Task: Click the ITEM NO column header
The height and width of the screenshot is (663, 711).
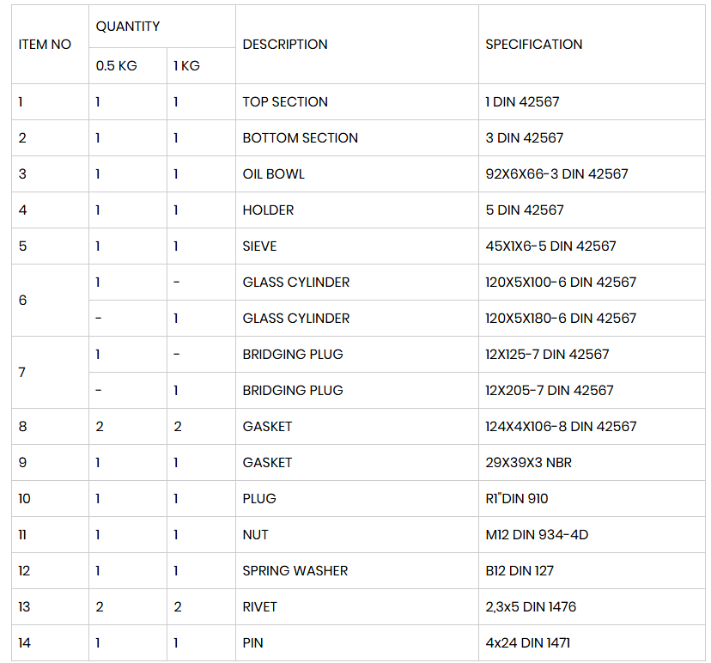Action: [x=45, y=45]
